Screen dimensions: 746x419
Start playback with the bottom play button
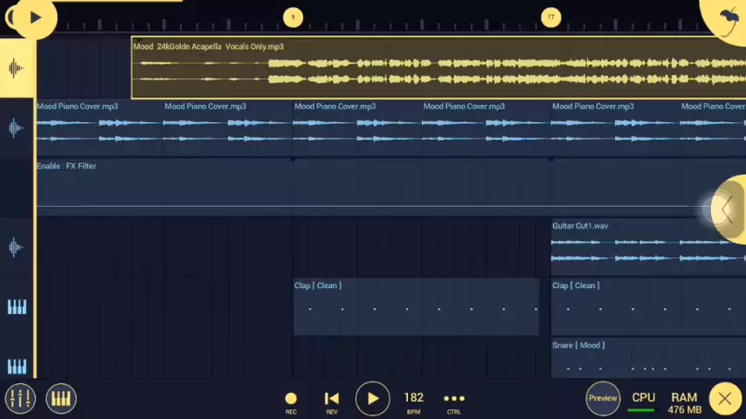372,399
